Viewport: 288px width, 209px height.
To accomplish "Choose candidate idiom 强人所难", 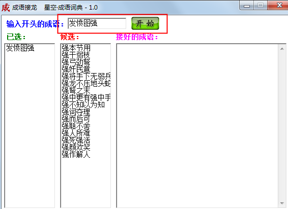I will click(76, 133).
